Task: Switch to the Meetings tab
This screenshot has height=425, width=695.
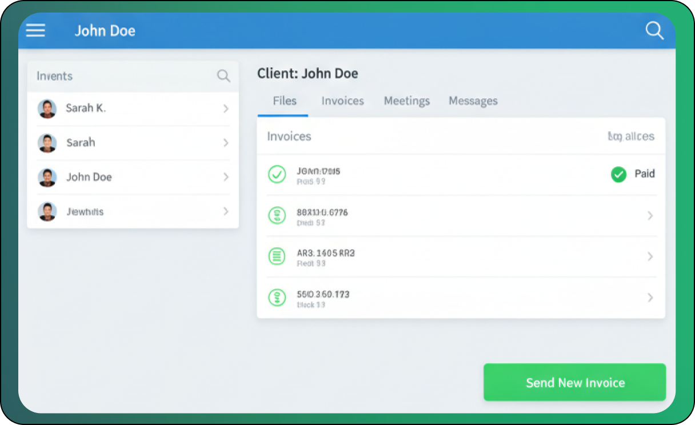Action: tap(406, 101)
